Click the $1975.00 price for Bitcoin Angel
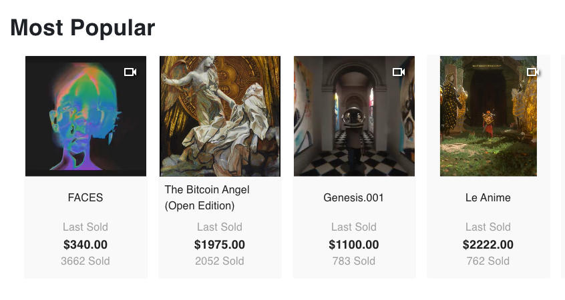 tap(220, 245)
